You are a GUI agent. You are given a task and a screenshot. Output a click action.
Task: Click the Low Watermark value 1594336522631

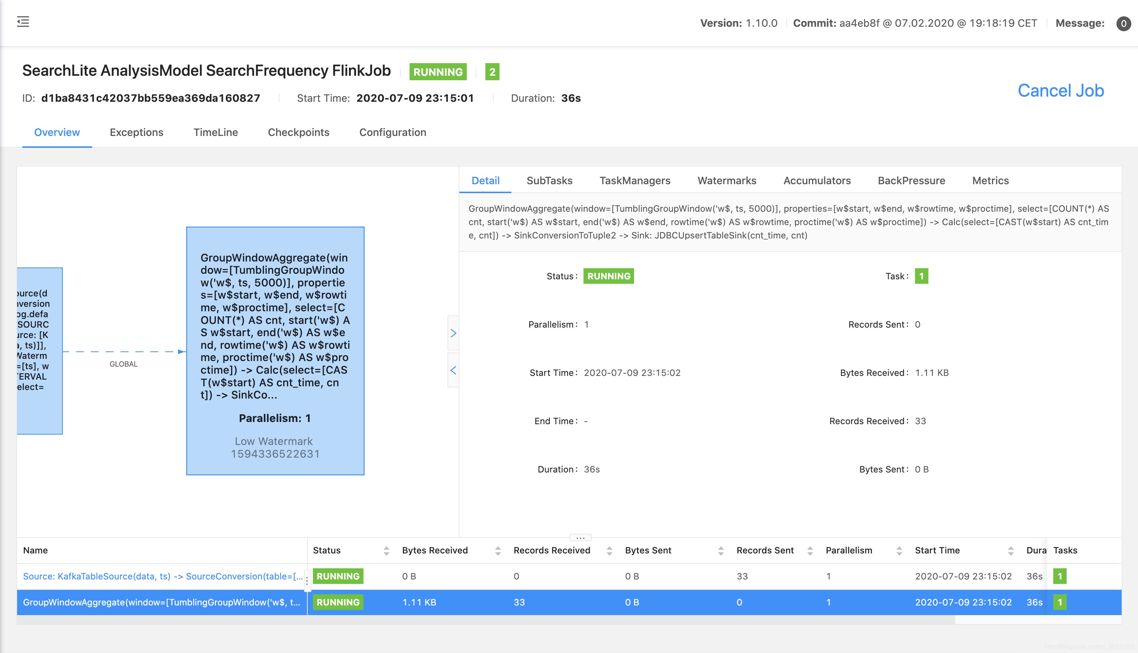pyautogui.click(x=275, y=454)
